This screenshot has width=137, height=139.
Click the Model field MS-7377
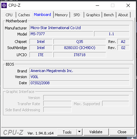coord(61,34)
